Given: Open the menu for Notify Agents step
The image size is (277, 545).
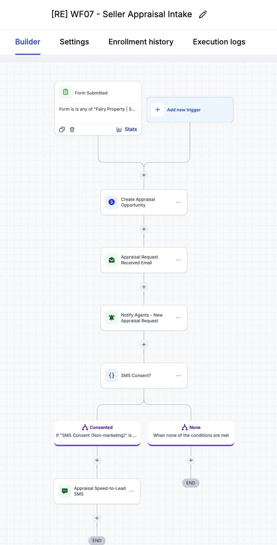Looking at the screenshot, I should pyautogui.click(x=178, y=318).
